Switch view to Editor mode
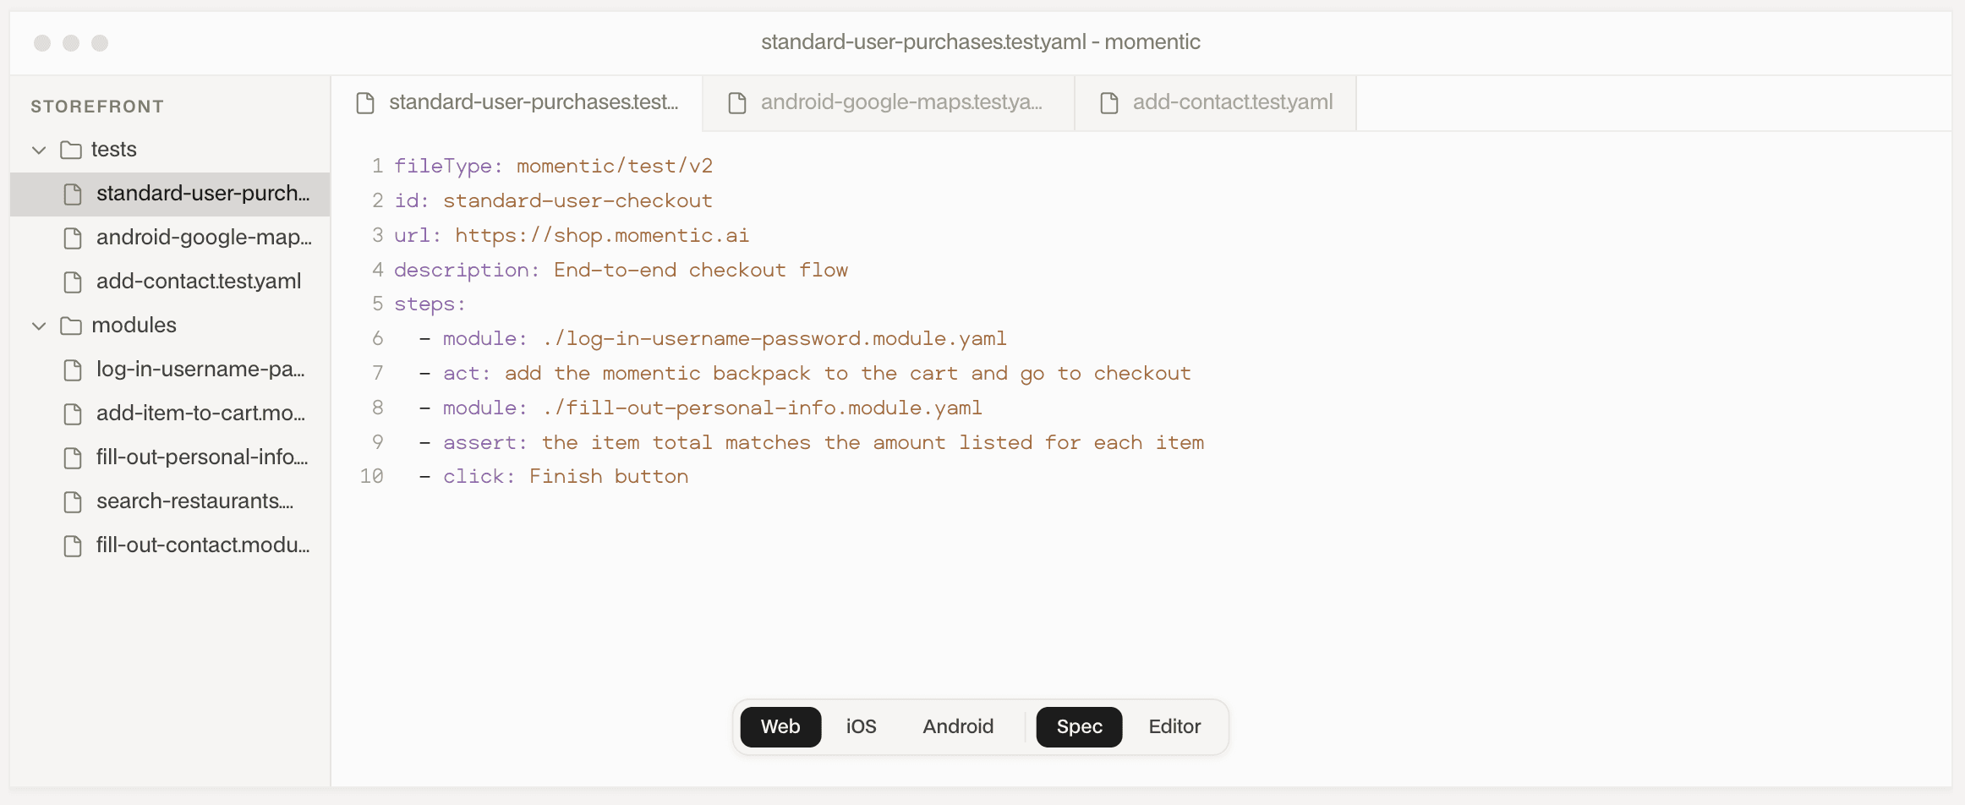Image resolution: width=1965 pixels, height=805 pixels. coord(1174,726)
